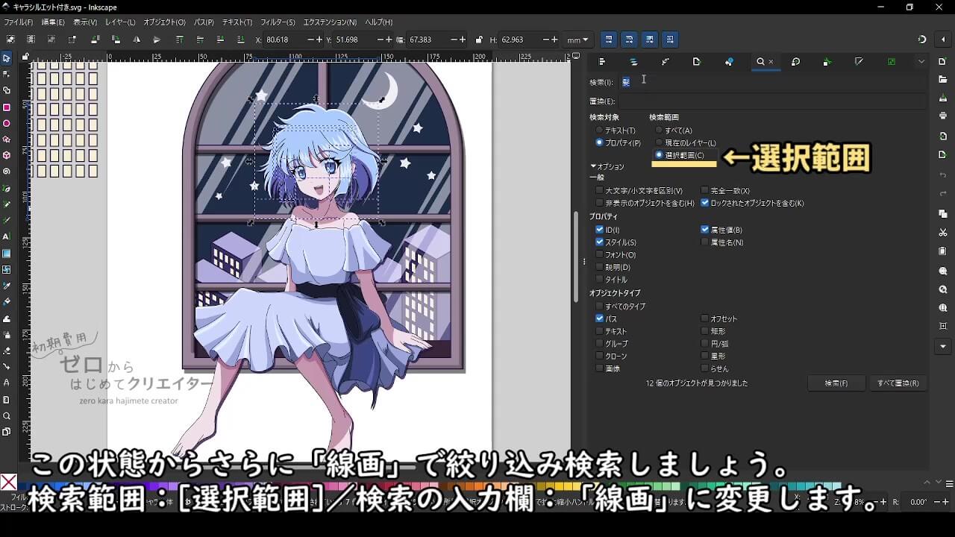Select the Selector arrow tool

pos(7,58)
